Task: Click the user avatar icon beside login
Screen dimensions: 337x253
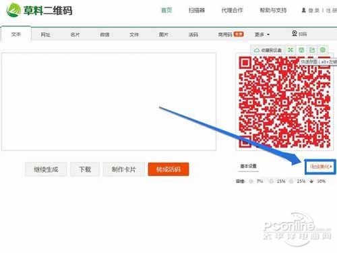Action: pyautogui.click(x=303, y=10)
